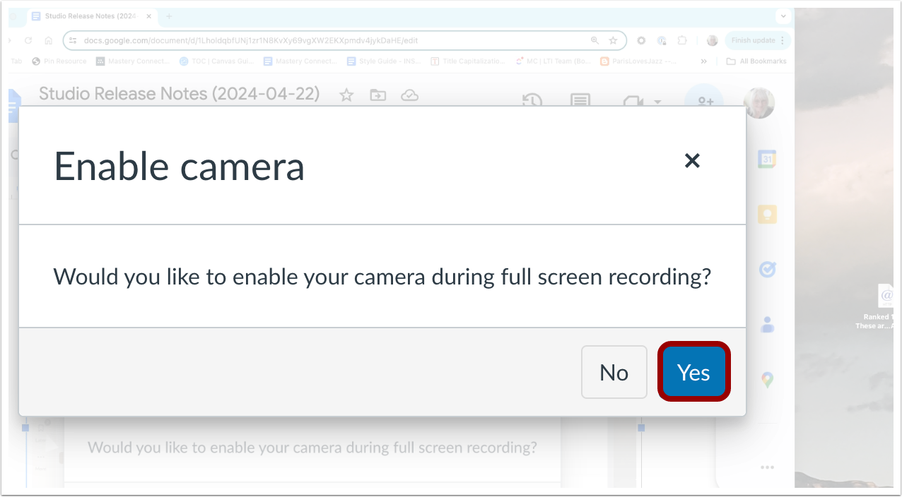Open the Google Keep side panel icon
The image size is (902, 497).
click(768, 215)
